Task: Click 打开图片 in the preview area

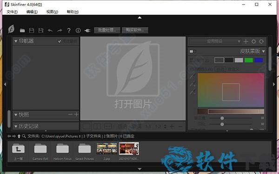Action: 133,104
